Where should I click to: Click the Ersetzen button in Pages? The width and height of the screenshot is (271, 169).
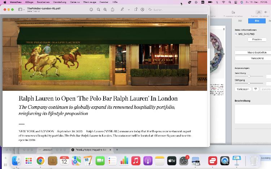(257, 40)
